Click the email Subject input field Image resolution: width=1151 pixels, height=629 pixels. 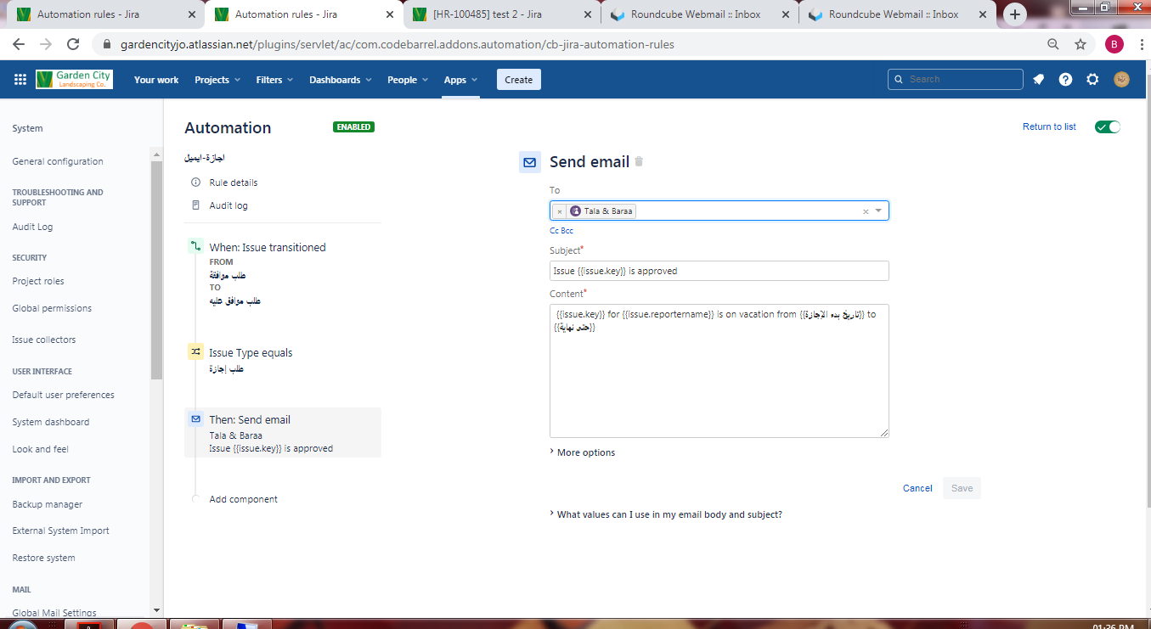719,271
